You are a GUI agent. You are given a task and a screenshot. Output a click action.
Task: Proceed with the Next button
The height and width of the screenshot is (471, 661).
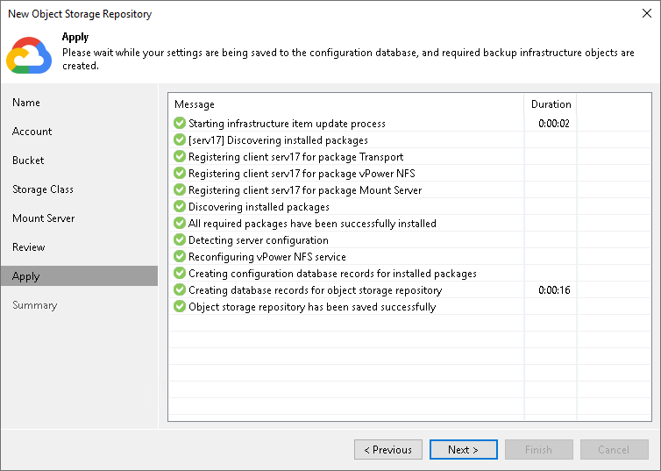point(463,449)
